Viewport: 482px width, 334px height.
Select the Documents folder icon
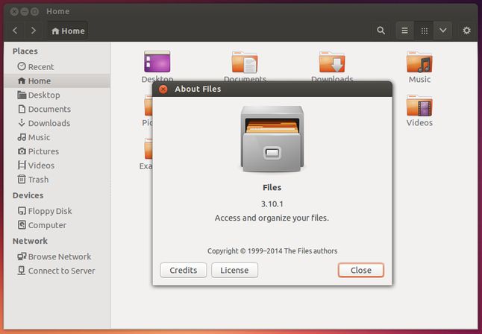point(245,62)
